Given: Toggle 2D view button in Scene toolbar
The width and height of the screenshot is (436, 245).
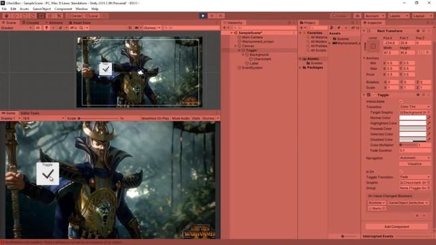Looking at the screenshot, I should pos(38,28).
